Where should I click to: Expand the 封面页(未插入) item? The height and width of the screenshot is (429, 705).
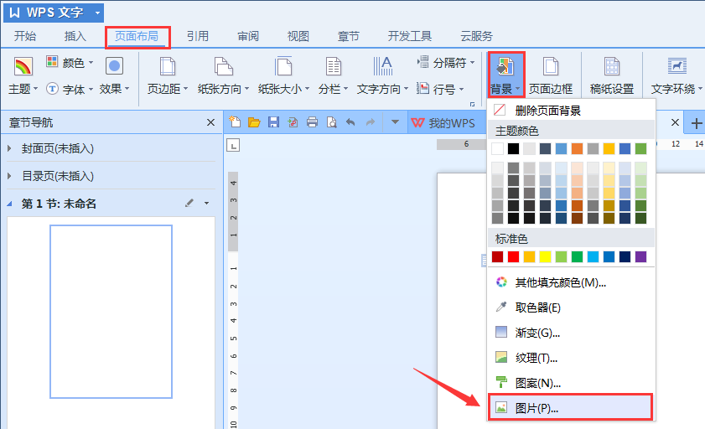pyautogui.click(x=9, y=148)
